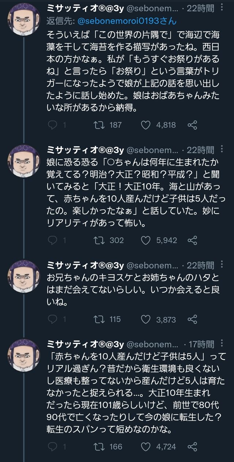Like the tweet with 3,873 likes
The height and width of the screenshot is (462, 234).
[146, 319]
